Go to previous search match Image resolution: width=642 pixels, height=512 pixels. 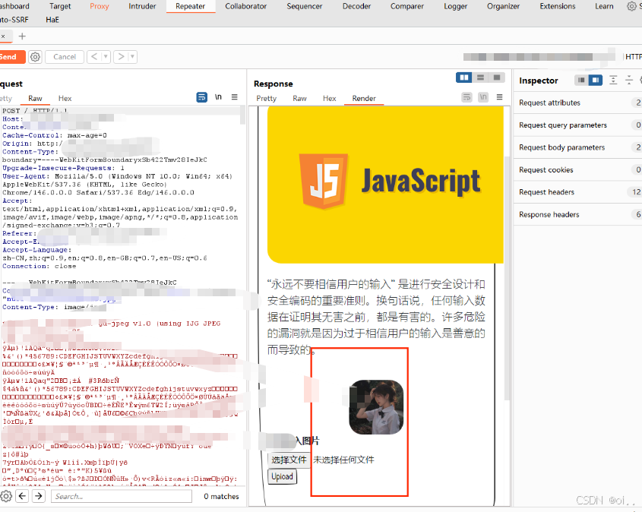coord(22,496)
